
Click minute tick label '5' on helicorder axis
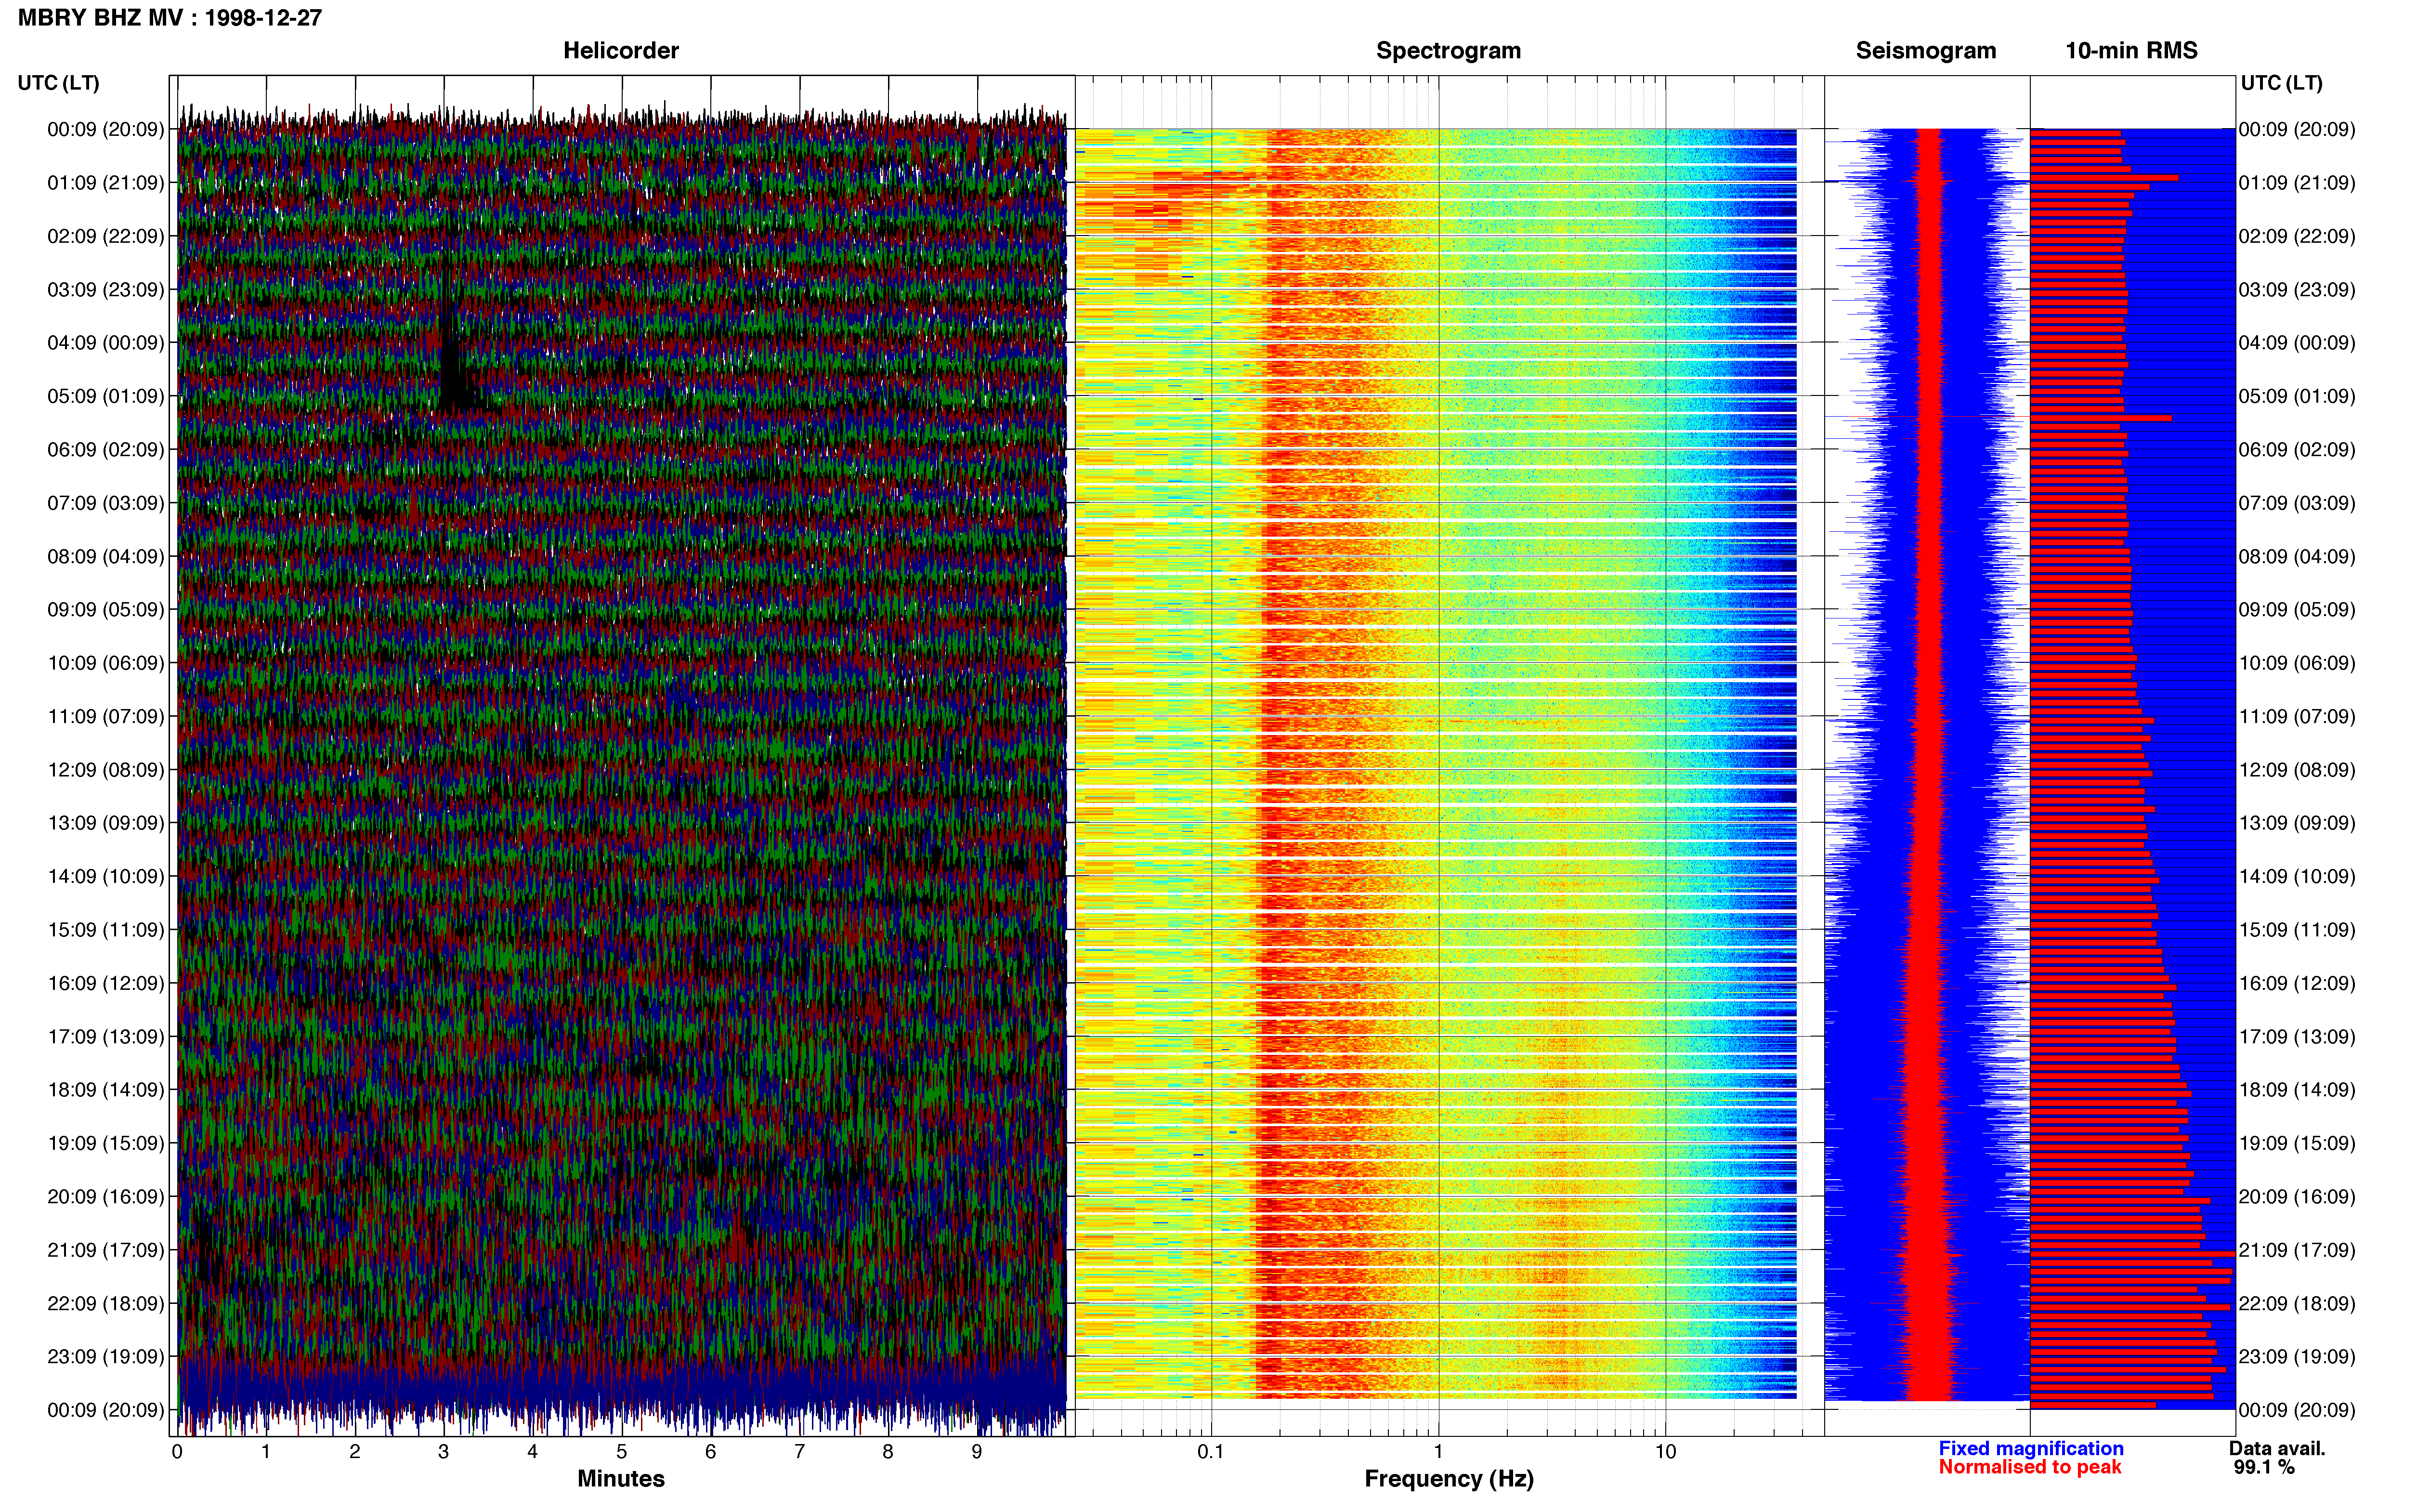click(x=622, y=1452)
